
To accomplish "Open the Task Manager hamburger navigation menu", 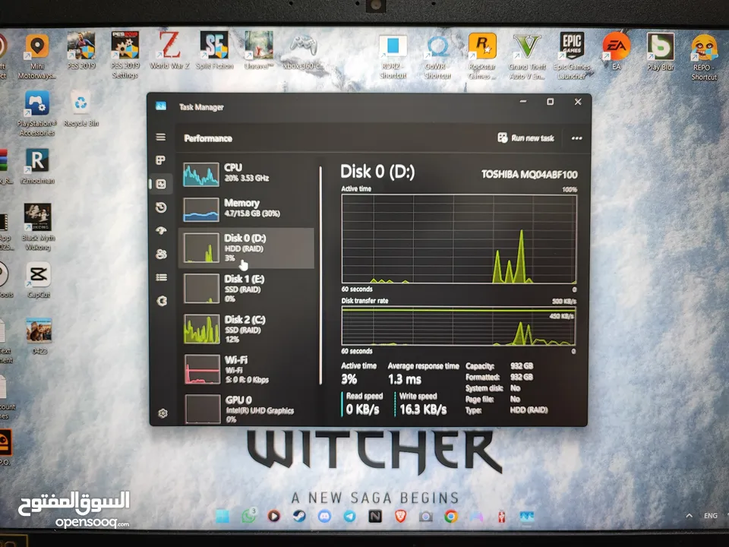I will [161, 138].
